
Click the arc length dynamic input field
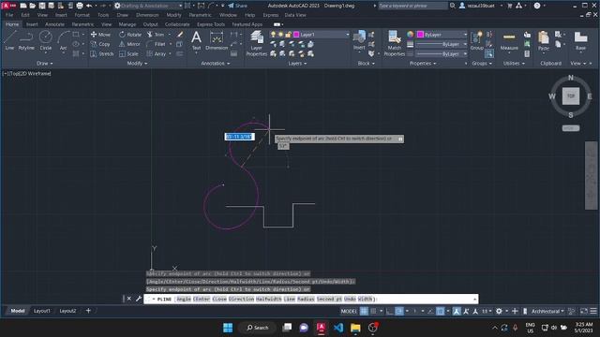point(239,137)
